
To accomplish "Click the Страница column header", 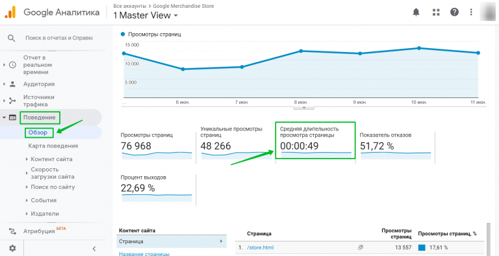I will (259, 234).
